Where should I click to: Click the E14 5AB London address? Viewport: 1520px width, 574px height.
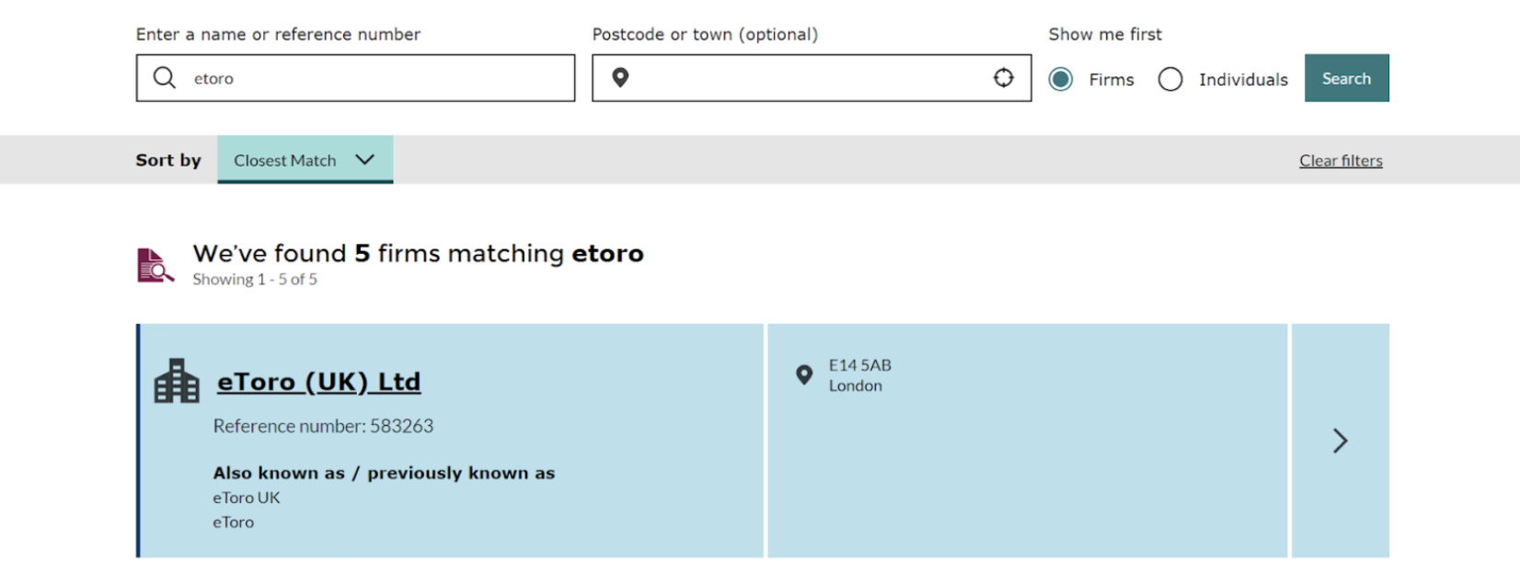click(x=859, y=375)
